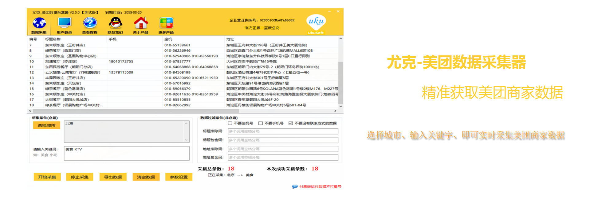The image size is (590, 200).
Task: Click the 联系我们 QQ penguin icon
Action: 115,23
